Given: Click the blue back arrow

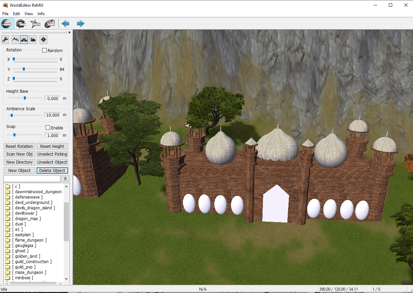Looking at the screenshot, I should pyautogui.click(x=65, y=24).
